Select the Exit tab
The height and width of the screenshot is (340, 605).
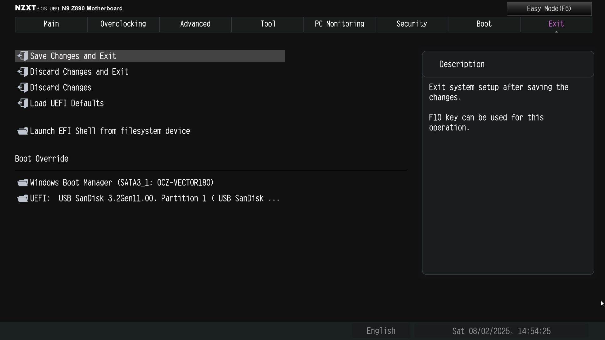(556, 24)
